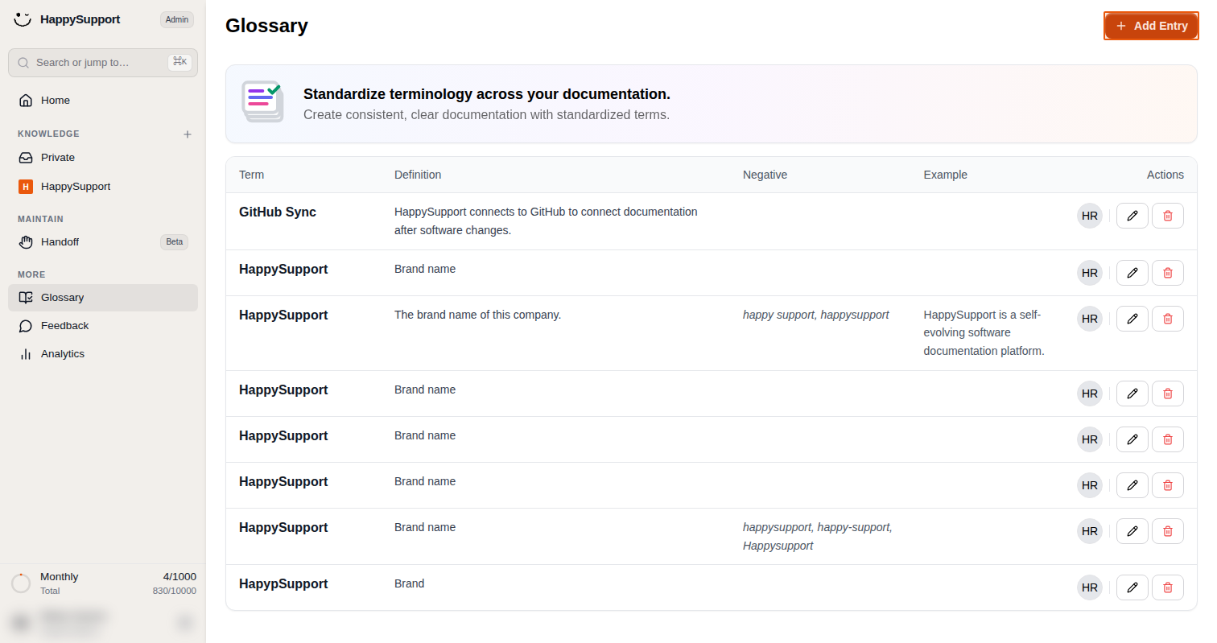Click HR avatar on the 'happy-support' negative row

(1090, 531)
